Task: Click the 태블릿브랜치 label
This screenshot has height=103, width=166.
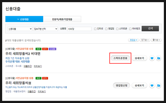Action: click(x=19, y=91)
